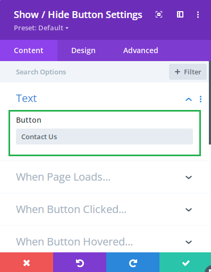The image size is (211, 272).
Task: Discard changes with the red X button
Action: coord(27,263)
